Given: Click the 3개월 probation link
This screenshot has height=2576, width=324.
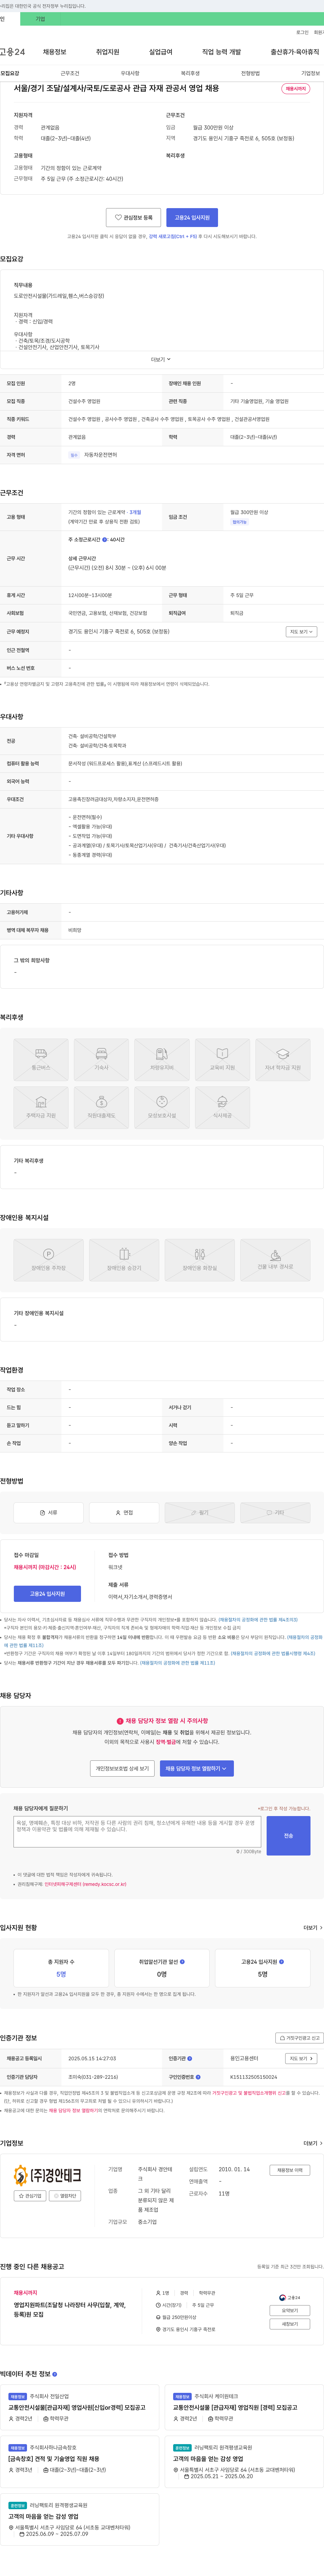Looking at the screenshot, I should [x=135, y=512].
